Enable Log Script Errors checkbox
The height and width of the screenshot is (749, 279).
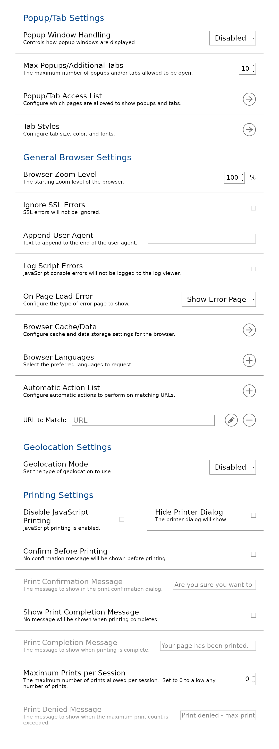coord(253,269)
